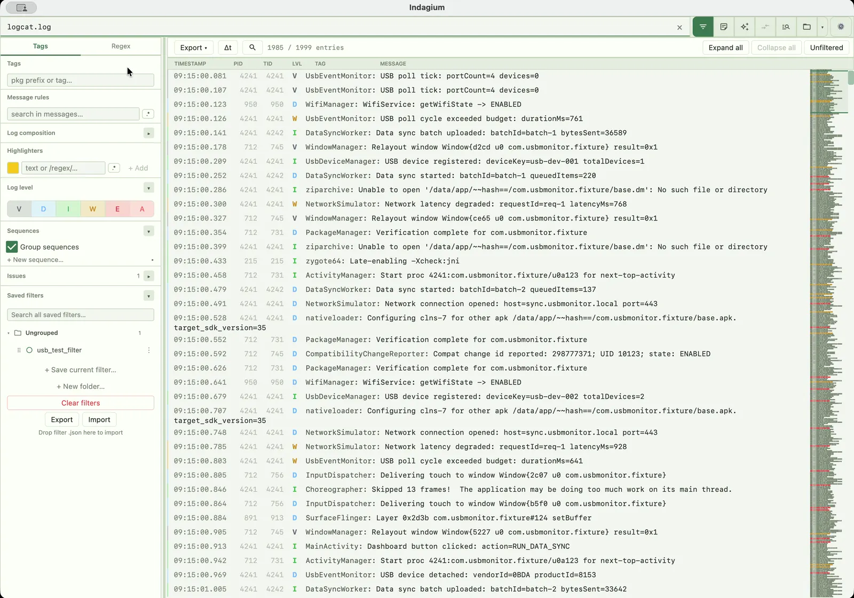The image size is (854, 598).
Task: Open settings via the gear icon
Action: (x=841, y=27)
